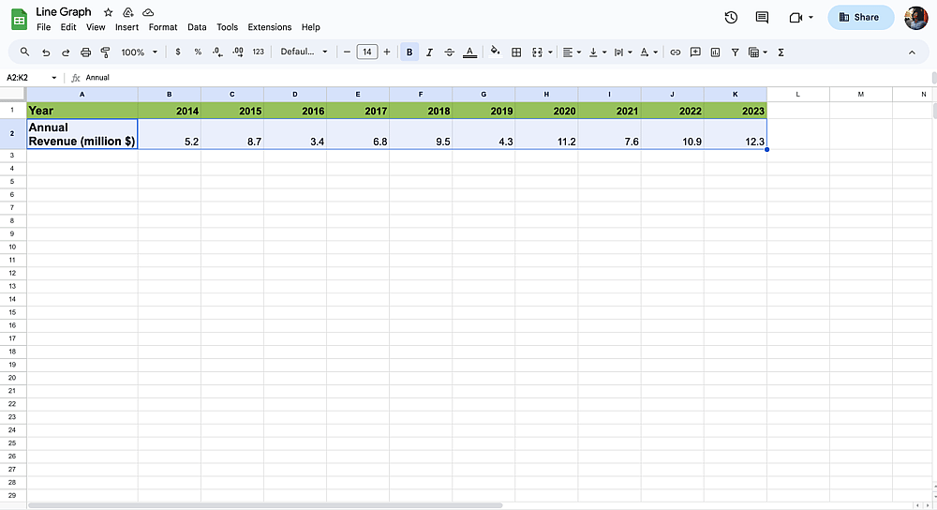The width and height of the screenshot is (937, 510).
Task: Click the font size field showing 14
Action: (x=367, y=52)
